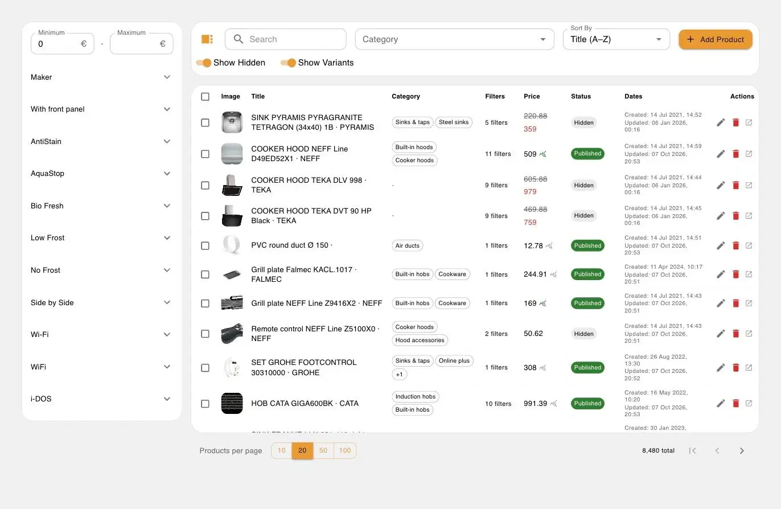Open Grill plate Falmec KACL.1017 in new tab

coord(749,274)
